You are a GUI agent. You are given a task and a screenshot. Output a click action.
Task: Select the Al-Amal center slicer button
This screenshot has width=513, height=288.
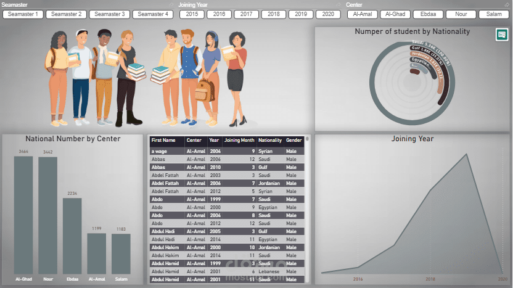363,14
